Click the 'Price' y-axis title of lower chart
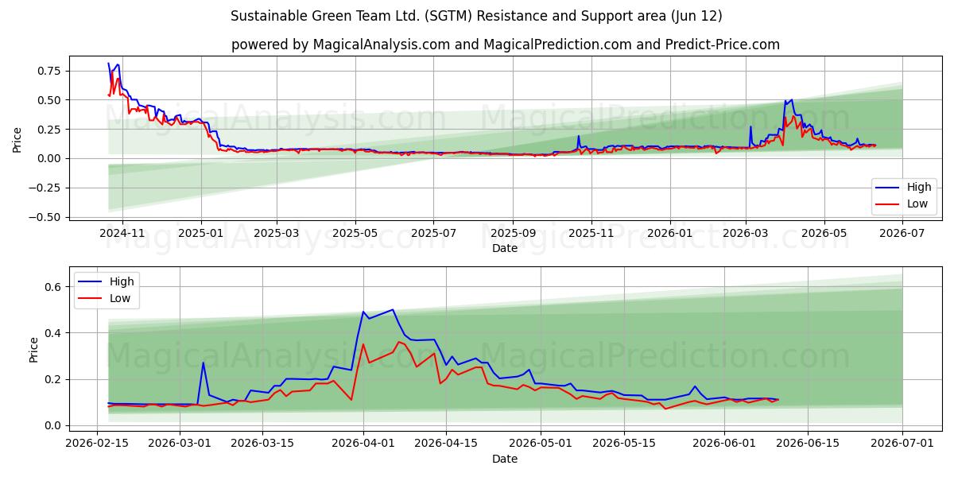 click(33, 350)
